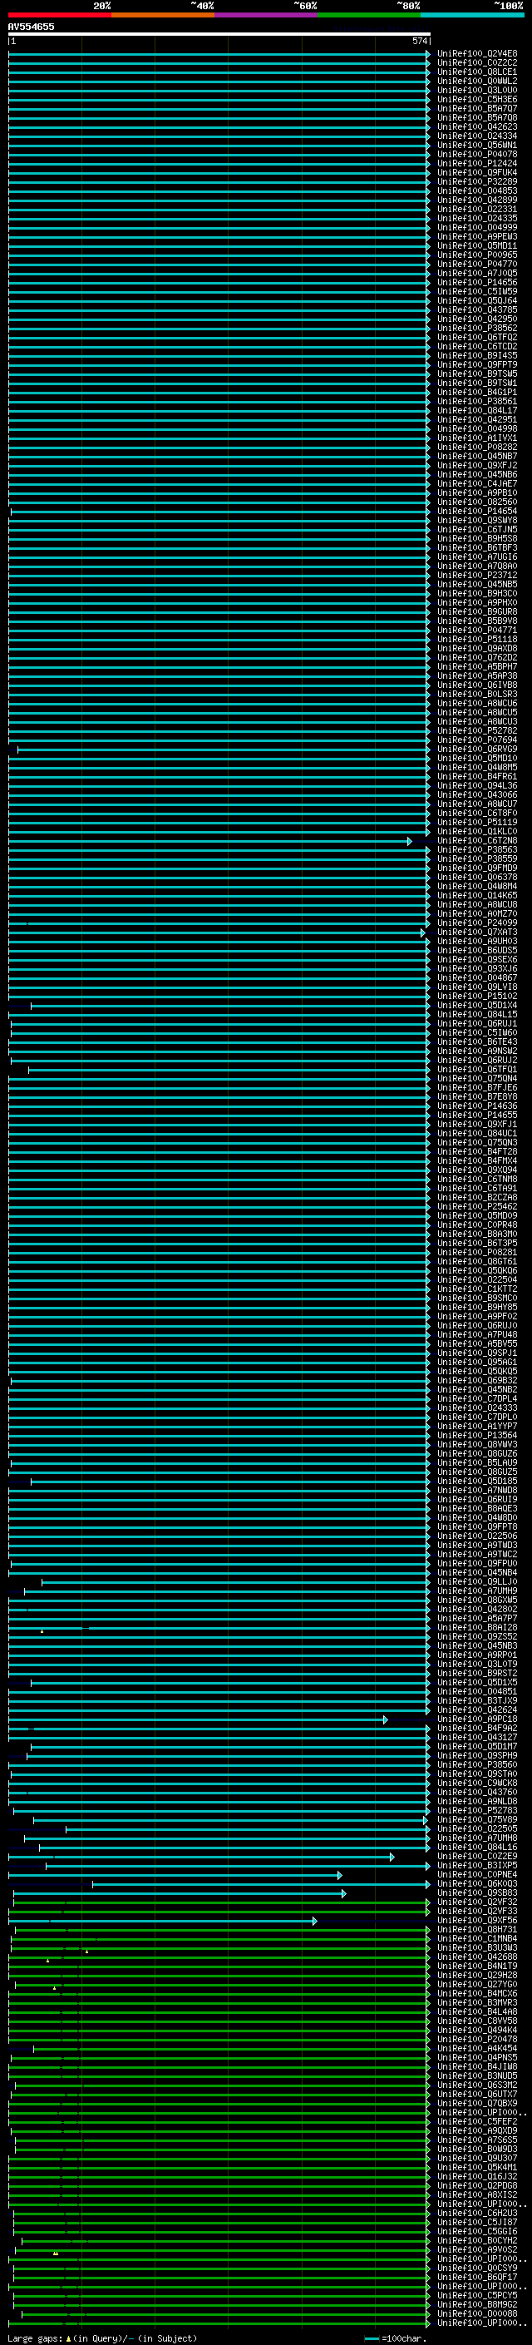Open hit UniRef100_O00088
532x2345 pixels.
pos(477,2314)
